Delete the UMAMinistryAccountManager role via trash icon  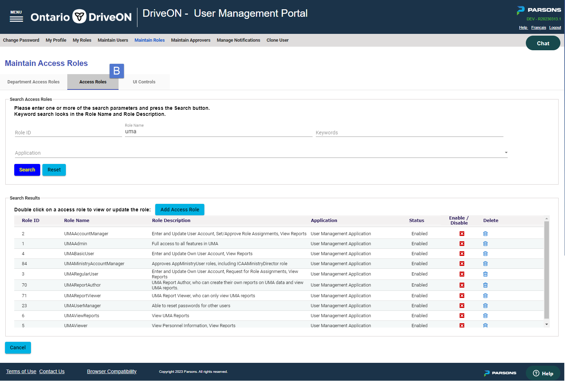[485, 264]
